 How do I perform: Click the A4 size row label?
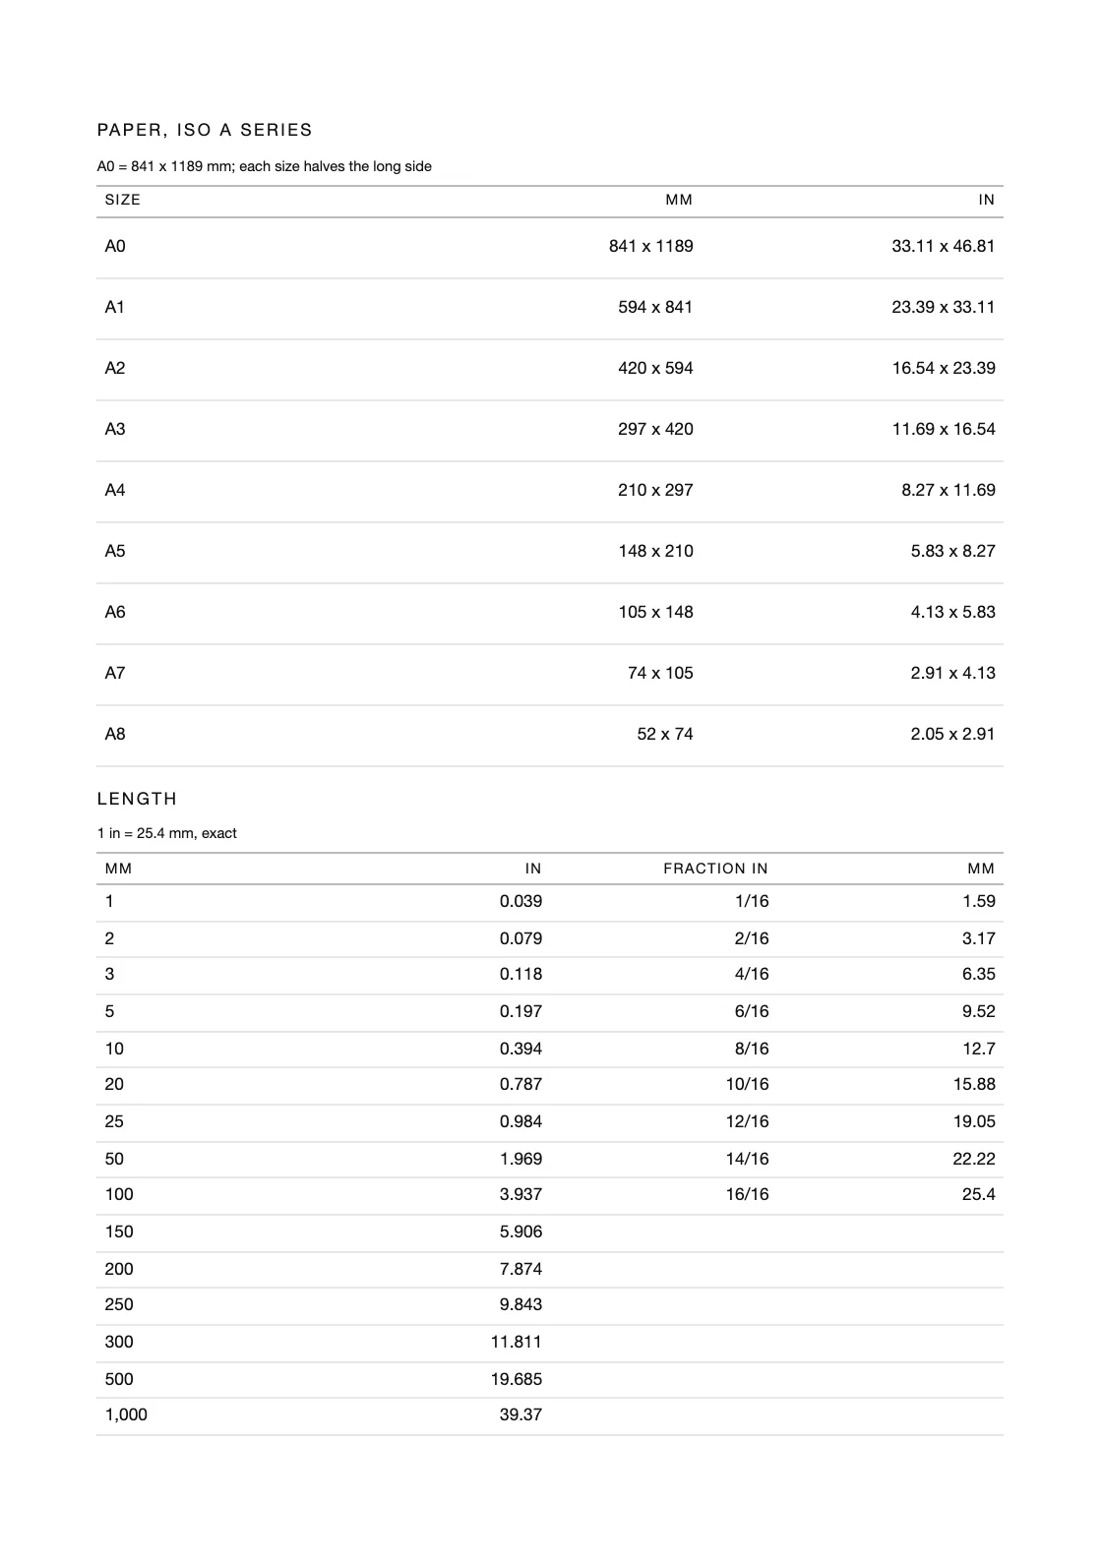(x=115, y=490)
